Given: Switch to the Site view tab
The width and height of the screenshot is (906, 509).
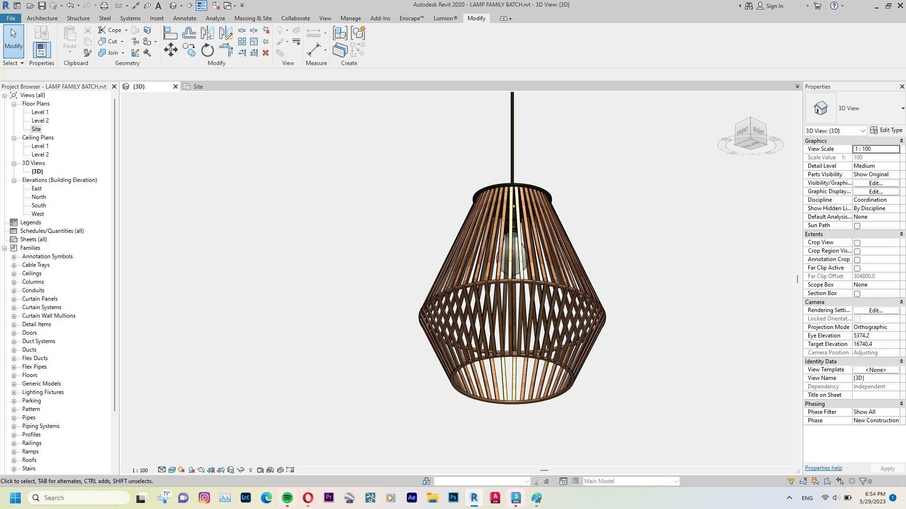Looking at the screenshot, I should tap(198, 87).
